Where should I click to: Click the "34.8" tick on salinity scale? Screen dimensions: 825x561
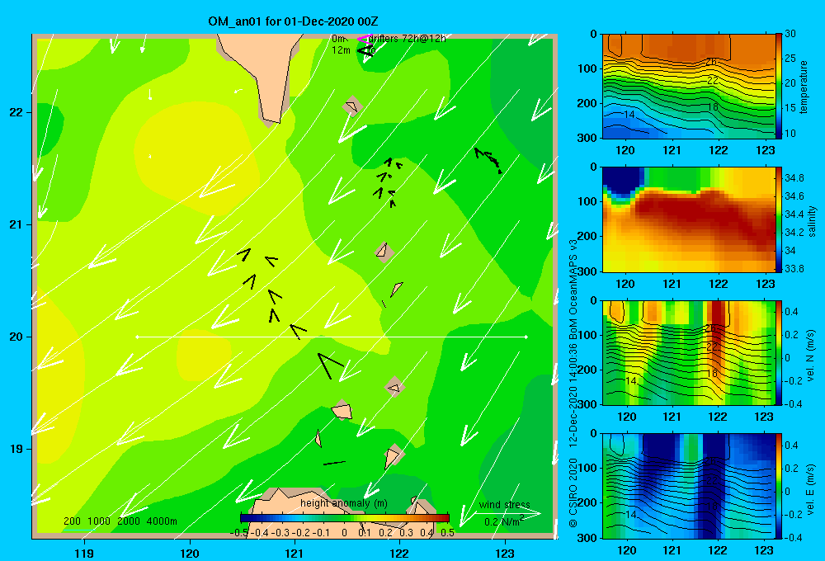pyautogui.click(x=794, y=178)
